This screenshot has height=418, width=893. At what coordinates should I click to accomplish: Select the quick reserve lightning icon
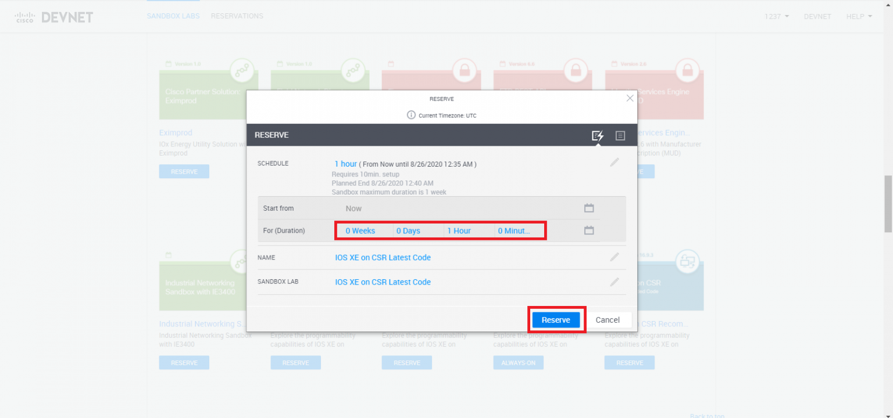(597, 136)
